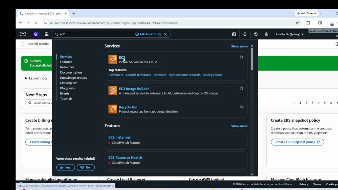Image resolution: width=338 pixels, height=190 pixels.
Task: Click the search results panel scrollbar
Action: (252, 59)
